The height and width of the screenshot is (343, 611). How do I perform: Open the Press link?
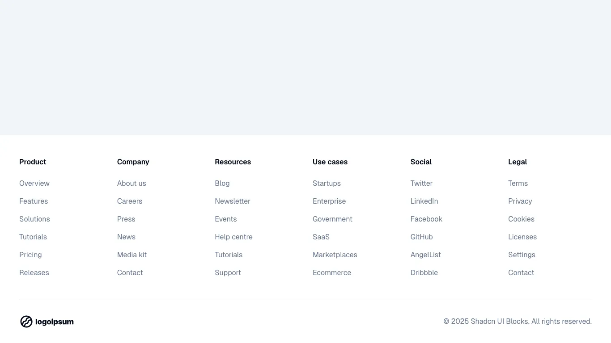(x=126, y=219)
